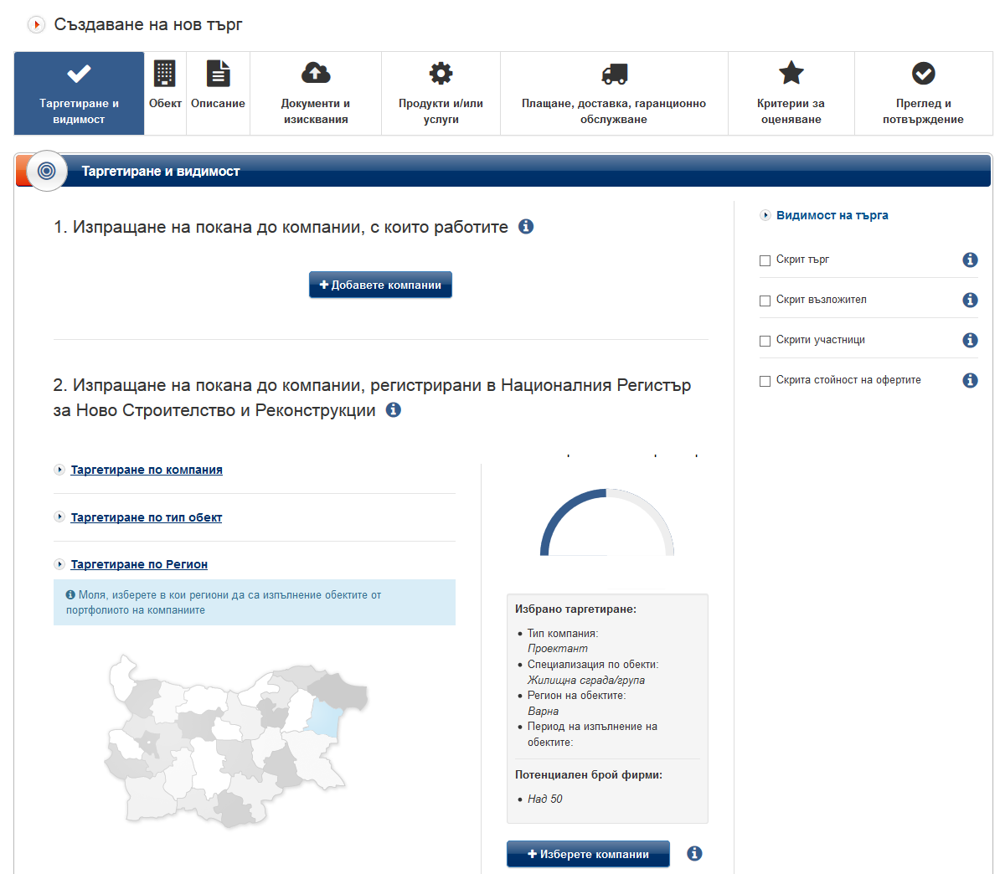Select the highlighted Варна region on map
Image resolution: width=1005 pixels, height=874 pixels.
[322, 717]
